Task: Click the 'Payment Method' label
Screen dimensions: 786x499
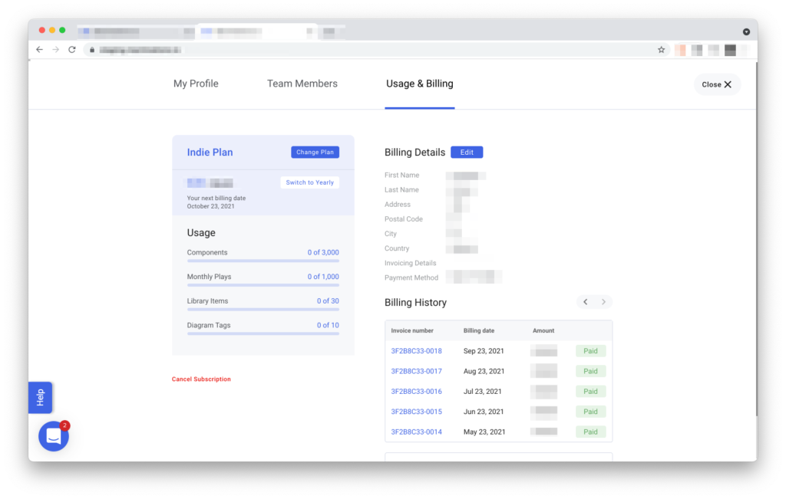Action: click(411, 277)
